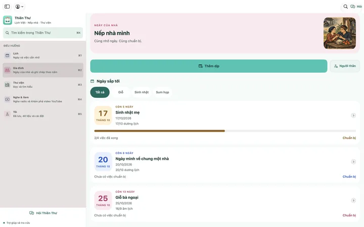Click the calendar icon beside Ngày sắp tới
Image resolution: width=364 pixels, height=227 pixels.
(x=92, y=81)
